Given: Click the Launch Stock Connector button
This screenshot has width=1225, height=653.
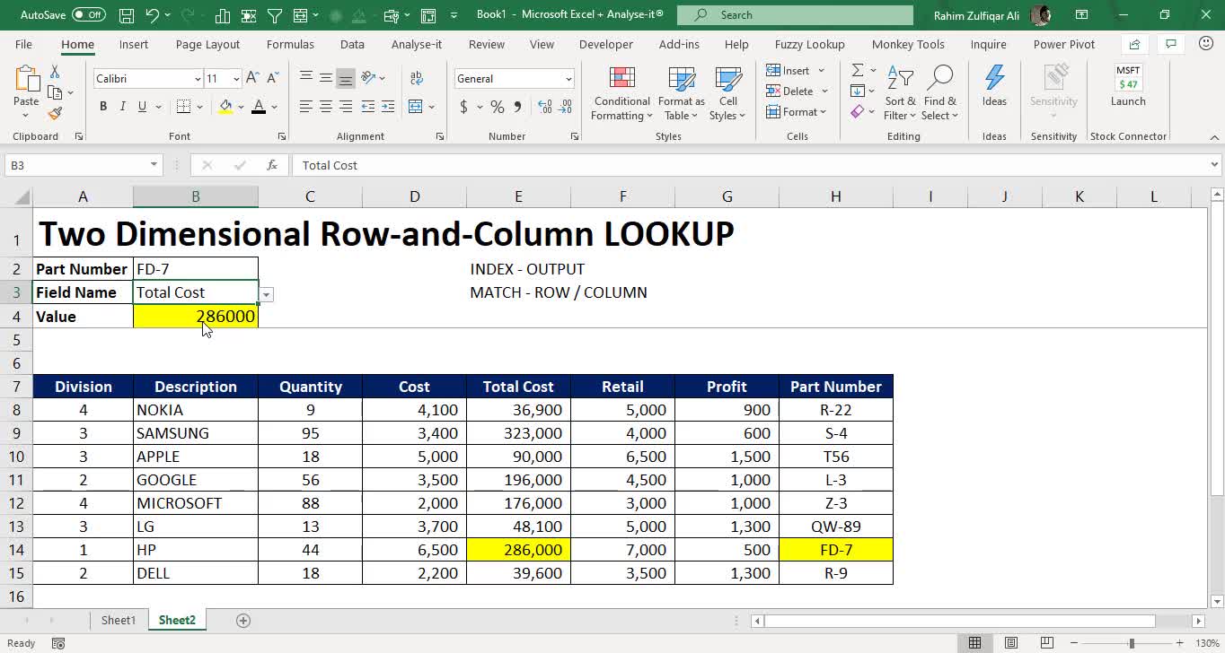Looking at the screenshot, I should [1128, 85].
